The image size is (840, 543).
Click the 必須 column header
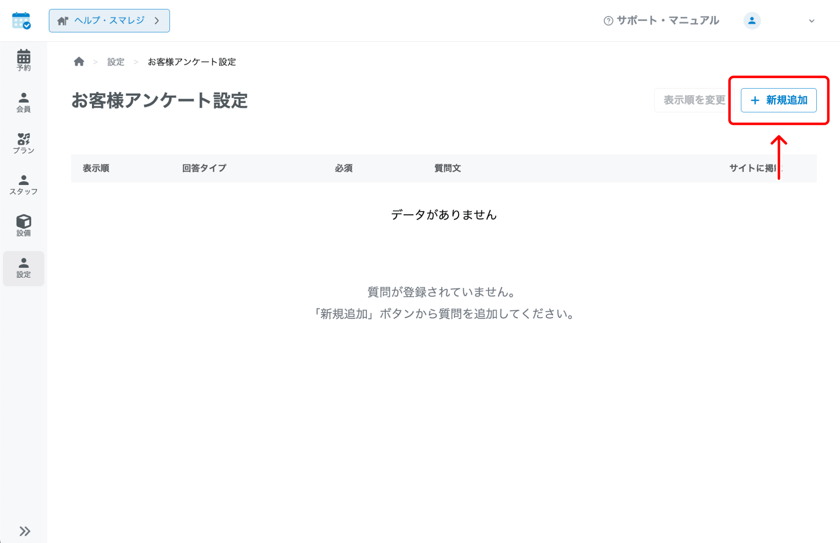(x=344, y=168)
